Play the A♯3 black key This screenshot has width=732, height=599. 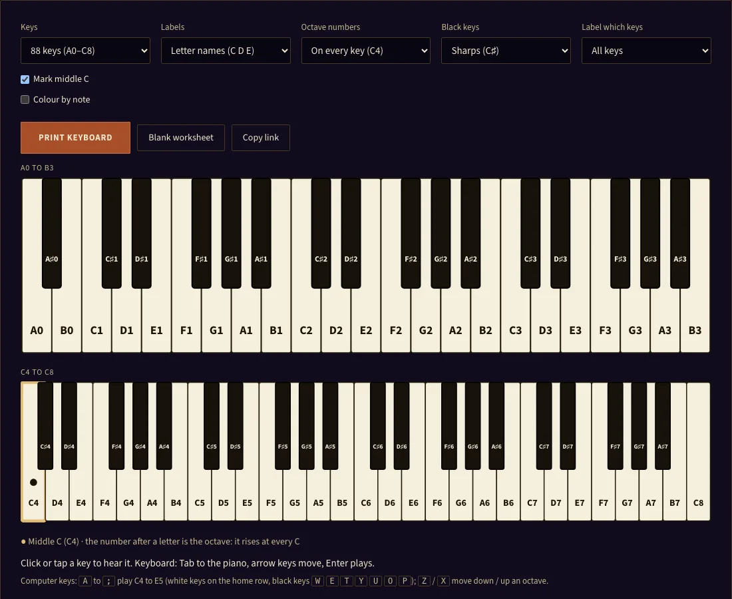680,234
